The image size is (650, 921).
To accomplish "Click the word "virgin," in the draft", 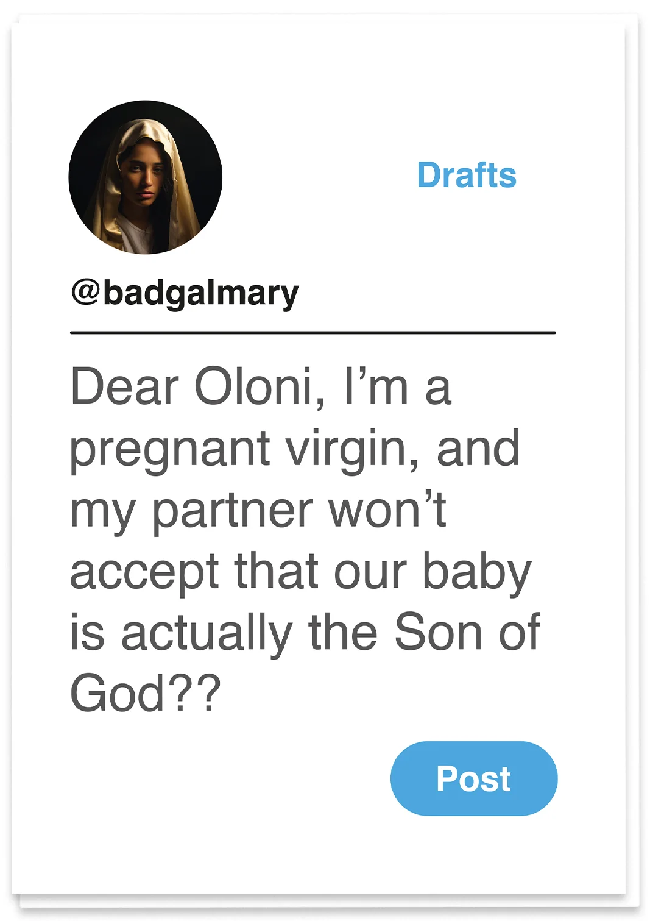I will (x=353, y=452).
